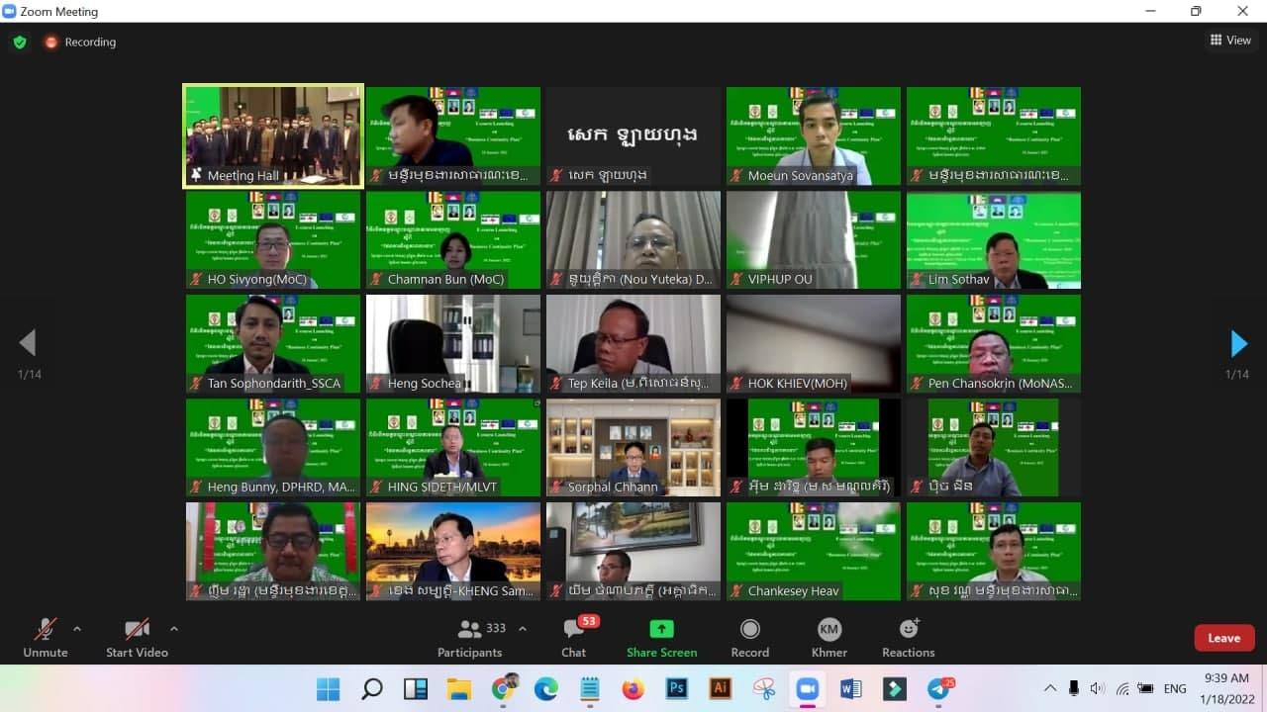Open the Chat panel
The image size is (1267, 712).
[x=573, y=638]
